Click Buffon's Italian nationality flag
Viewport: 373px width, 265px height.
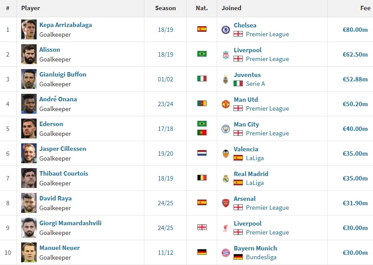(202, 79)
